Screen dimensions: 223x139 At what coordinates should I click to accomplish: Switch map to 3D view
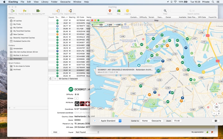click(x=217, y=107)
